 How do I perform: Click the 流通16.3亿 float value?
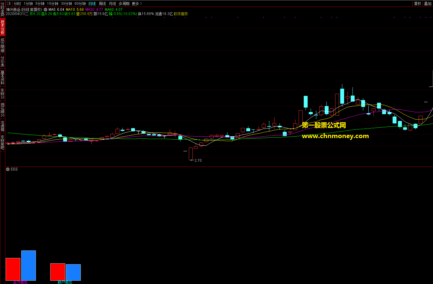click(164, 14)
